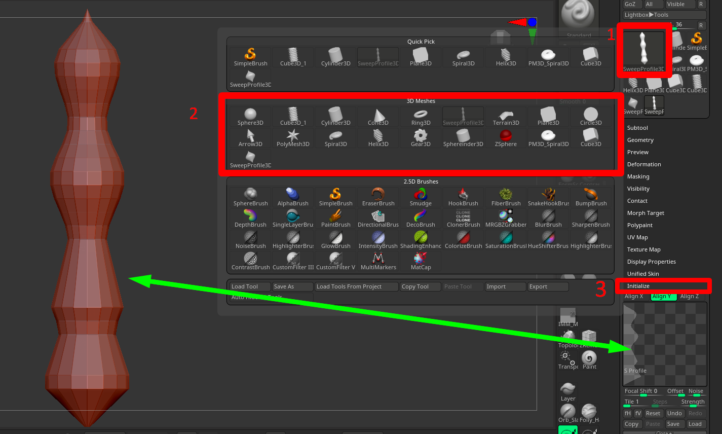
Task: Choose the Gear3D primitive
Action: coord(421,138)
